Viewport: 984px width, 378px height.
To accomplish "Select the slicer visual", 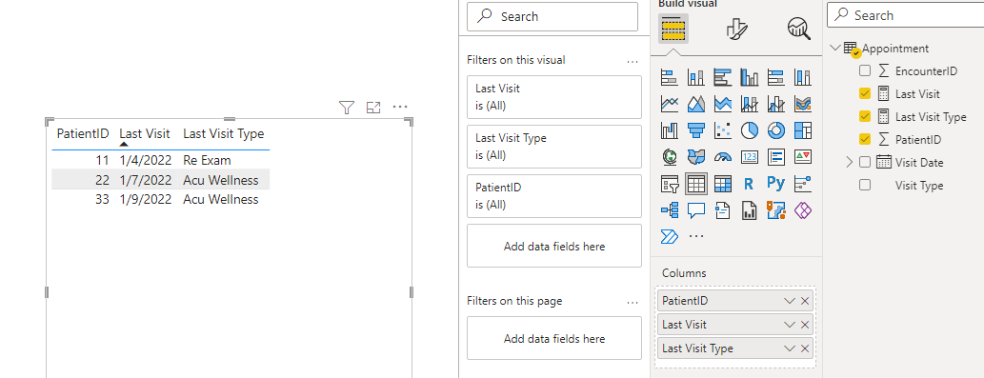I will [670, 184].
